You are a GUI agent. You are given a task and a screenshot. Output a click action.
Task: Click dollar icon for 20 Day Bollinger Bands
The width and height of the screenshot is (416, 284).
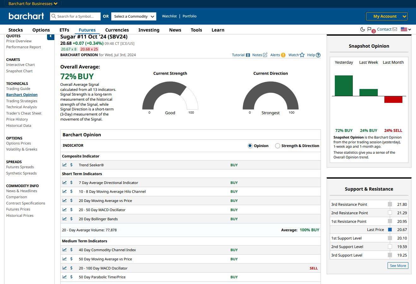[71, 219]
